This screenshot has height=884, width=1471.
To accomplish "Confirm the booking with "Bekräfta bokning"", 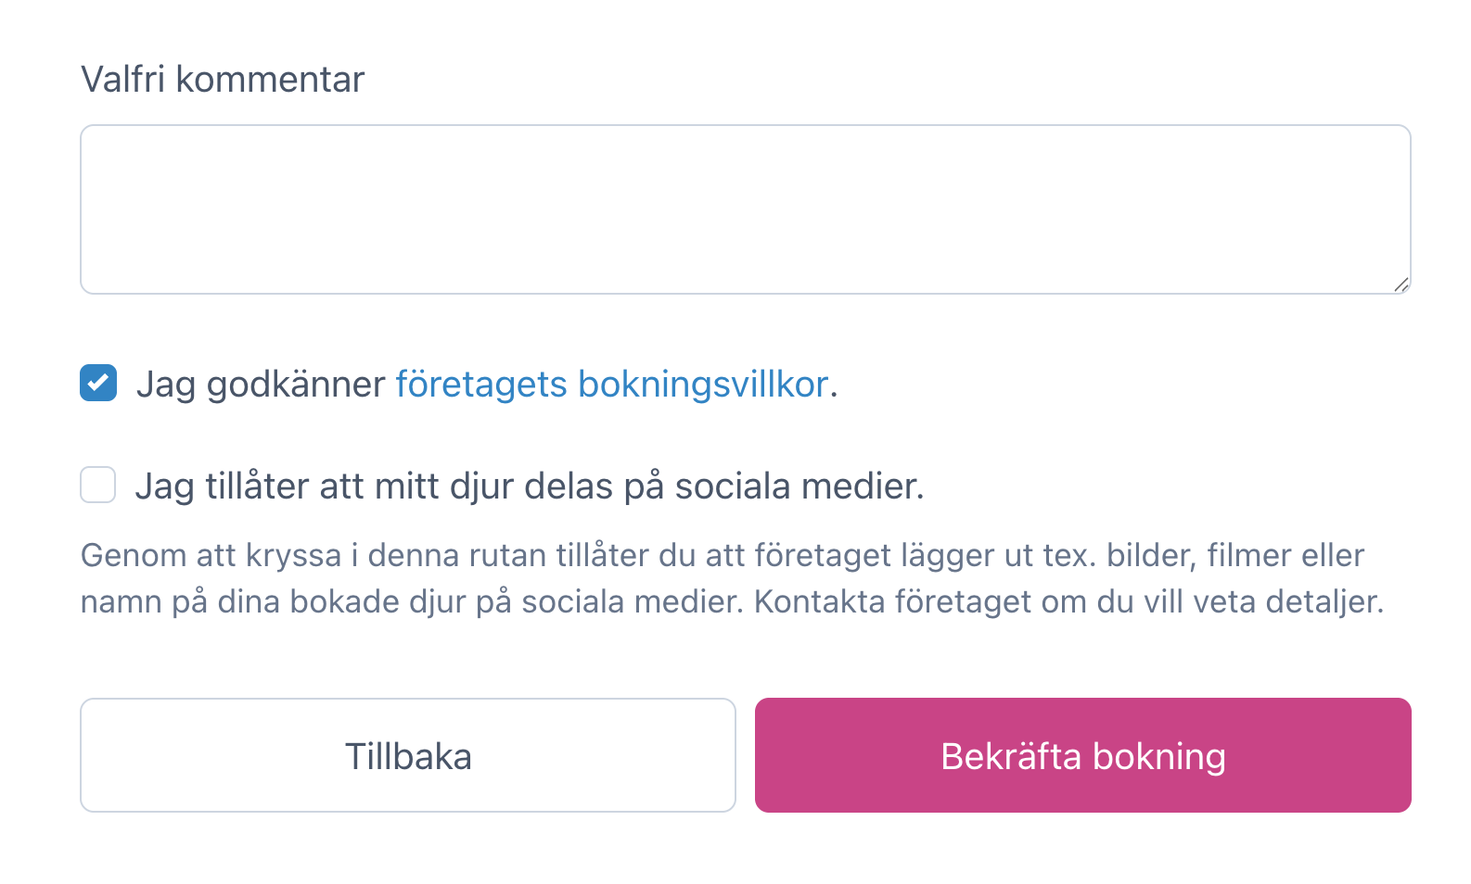I will click(x=1082, y=755).
